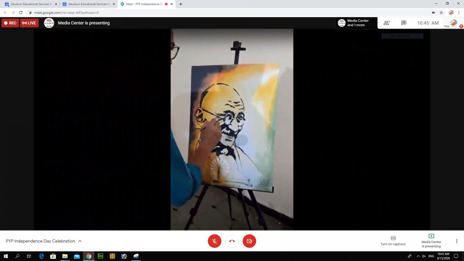Open the Snipping Tool on the taskbar

coord(136,256)
